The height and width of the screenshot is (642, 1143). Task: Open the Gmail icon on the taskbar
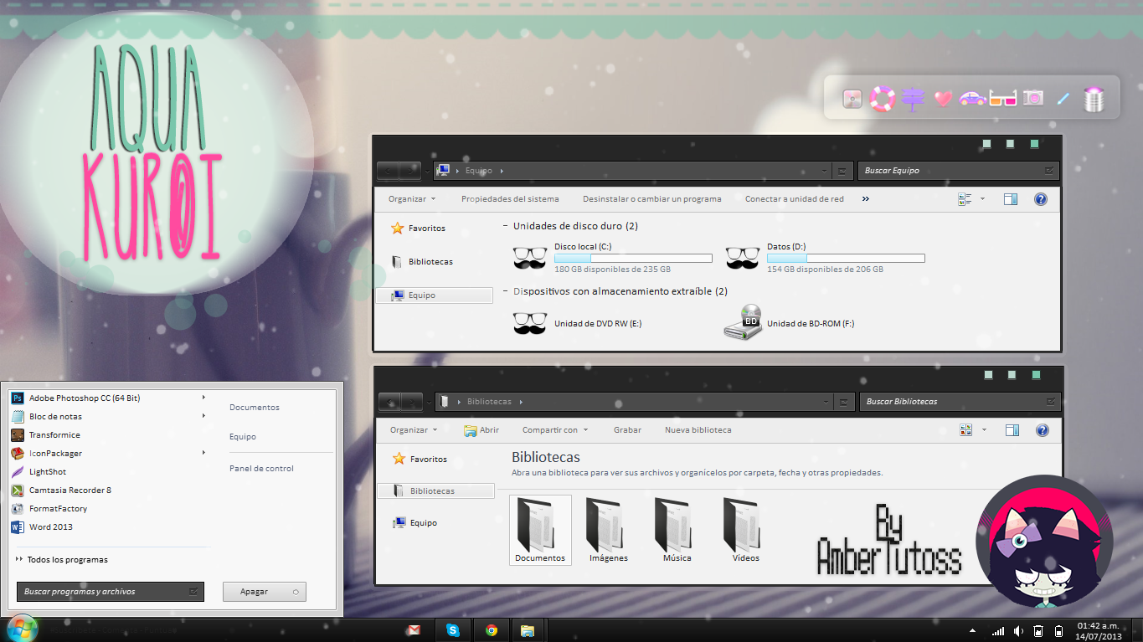pos(413,630)
